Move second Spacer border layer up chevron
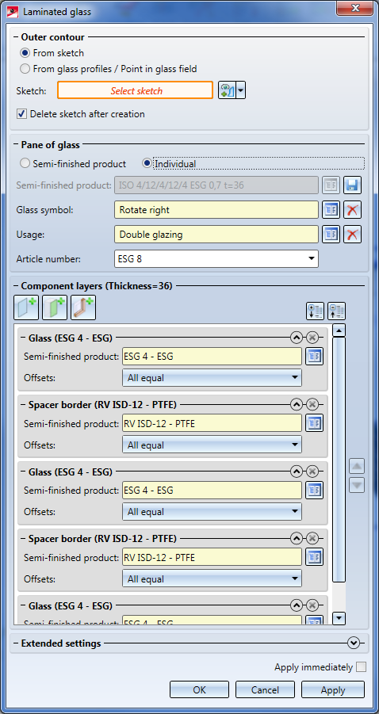The height and width of the screenshot is (714, 379). coord(297,538)
